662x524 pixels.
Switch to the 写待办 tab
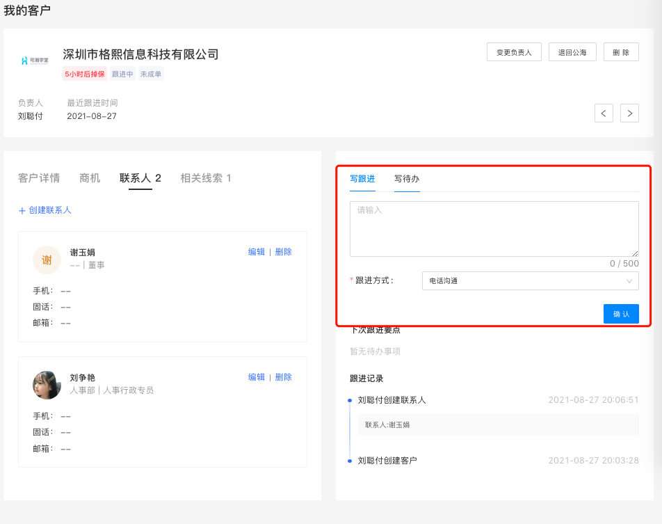tap(406, 179)
